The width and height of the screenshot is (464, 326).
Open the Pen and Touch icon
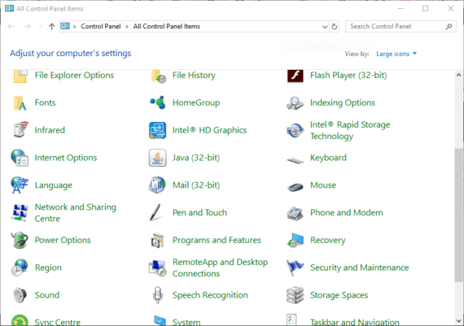pyautogui.click(x=155, y=212)
